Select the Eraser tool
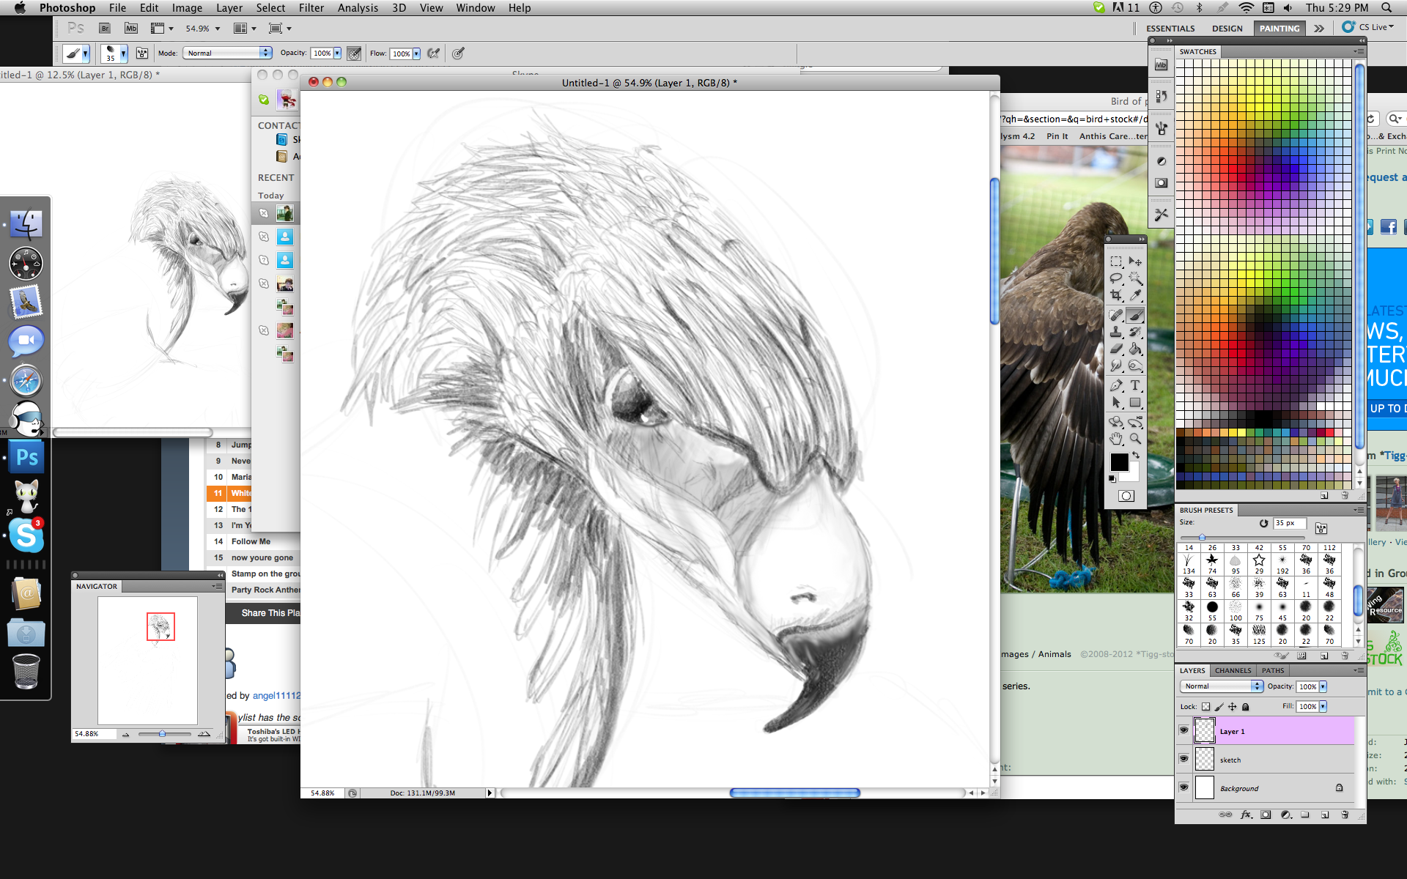Viewport: 1407px width, 879px height. [x=1116, y=349]
